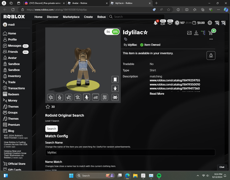Click the RoGold Search button
Image resolution: width=230 pixels, height=180 pixels.
52,128
